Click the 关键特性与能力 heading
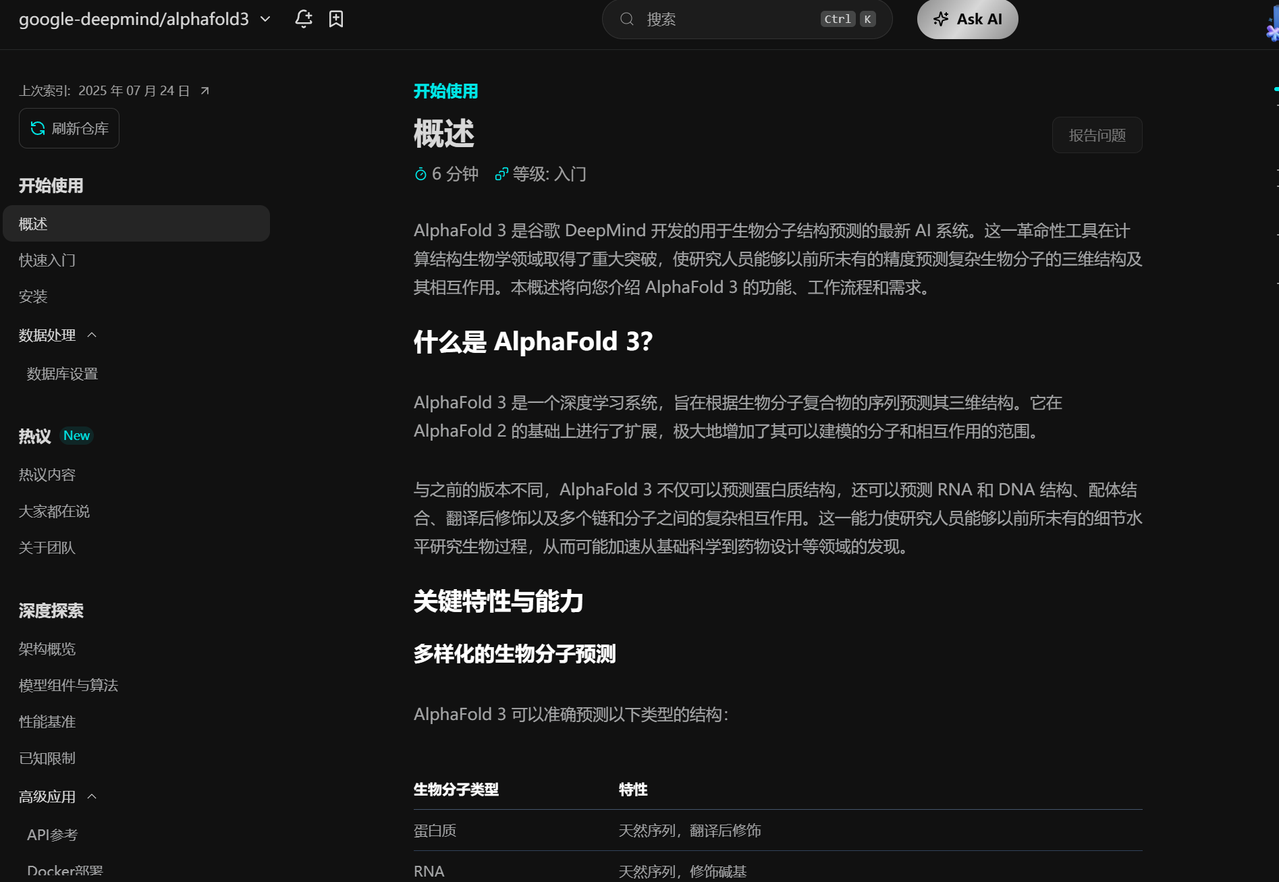The width and height of the screenshot is (1279, 882). click(x=498, y=601)
